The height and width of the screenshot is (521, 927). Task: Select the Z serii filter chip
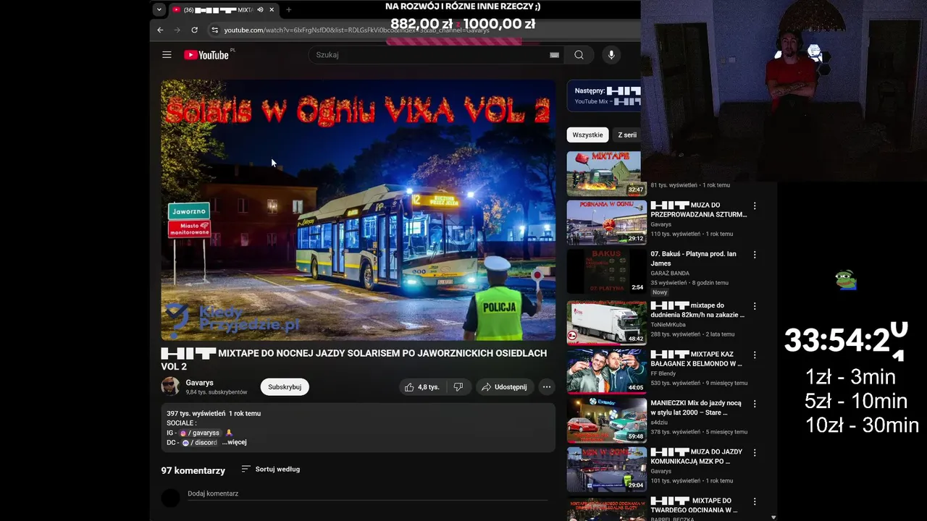(627, 135)
